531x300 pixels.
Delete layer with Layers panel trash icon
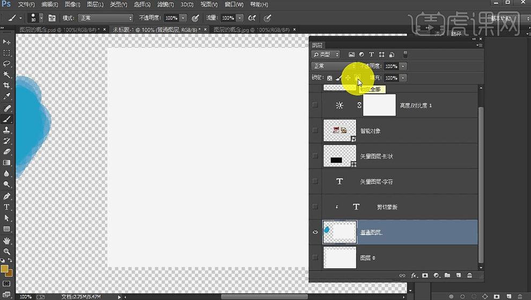(469, 276)
